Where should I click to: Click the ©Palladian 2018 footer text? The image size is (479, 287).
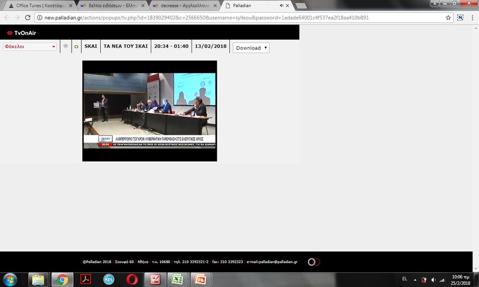tap(97, 262)
